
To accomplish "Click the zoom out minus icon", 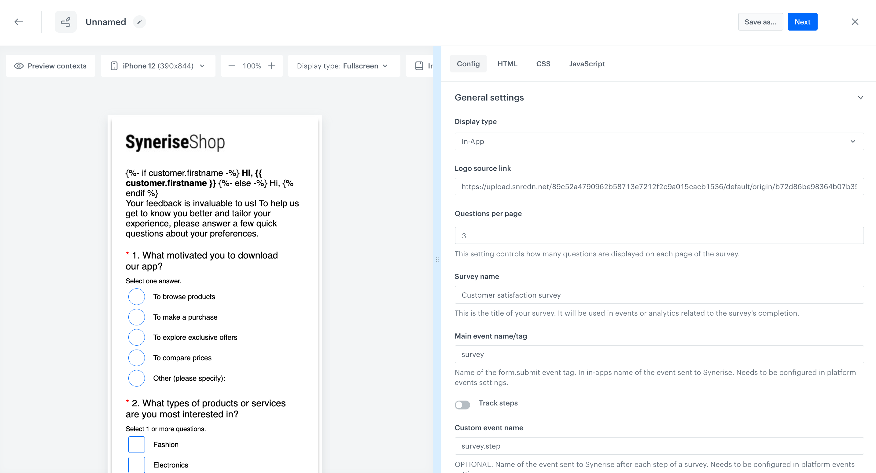I will click(x=232, y=66).
